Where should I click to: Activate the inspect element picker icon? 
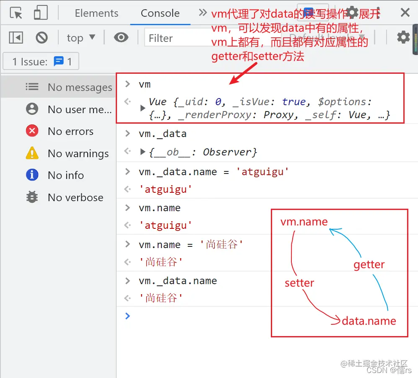(16, 13)
